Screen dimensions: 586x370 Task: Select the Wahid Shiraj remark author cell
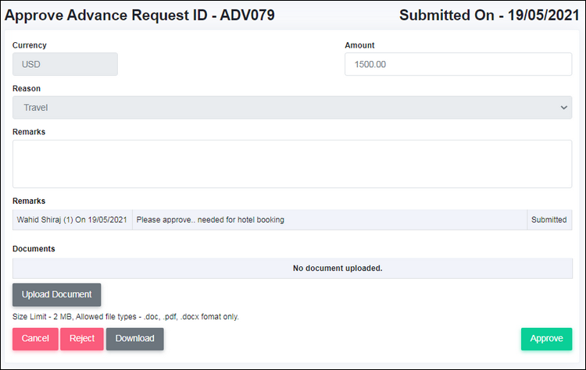pyautogui.click(x=72, y=220)
